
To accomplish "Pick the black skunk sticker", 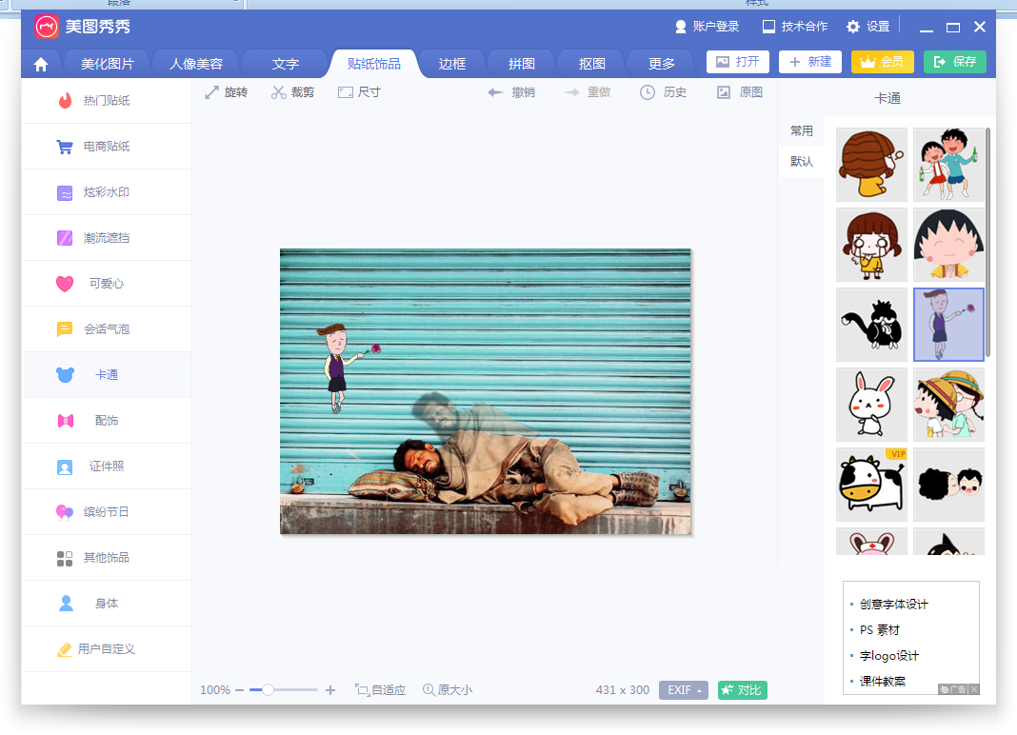I will [x=871, y=325].
